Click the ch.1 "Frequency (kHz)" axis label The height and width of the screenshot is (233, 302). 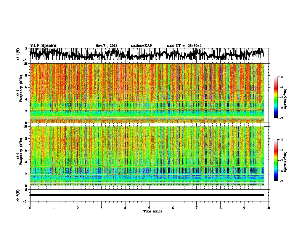tap(21, 89)
